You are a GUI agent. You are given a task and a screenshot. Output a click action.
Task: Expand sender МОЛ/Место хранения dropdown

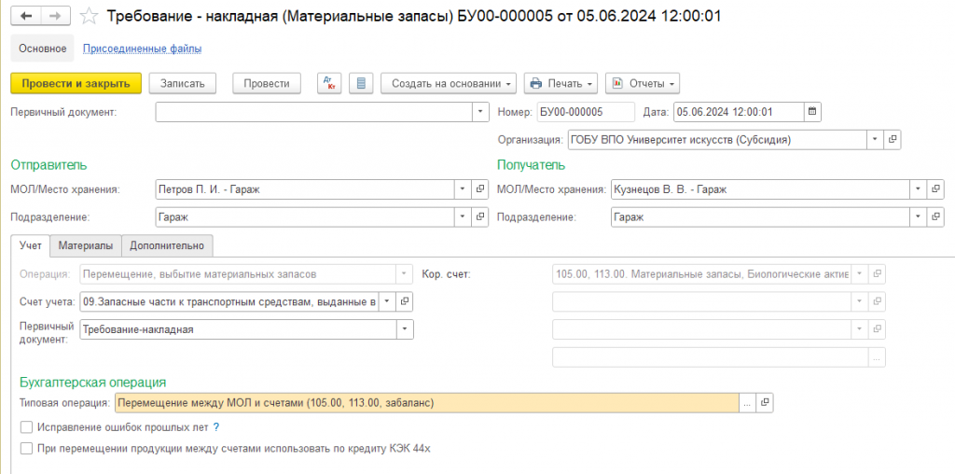(x=463, y=189)
